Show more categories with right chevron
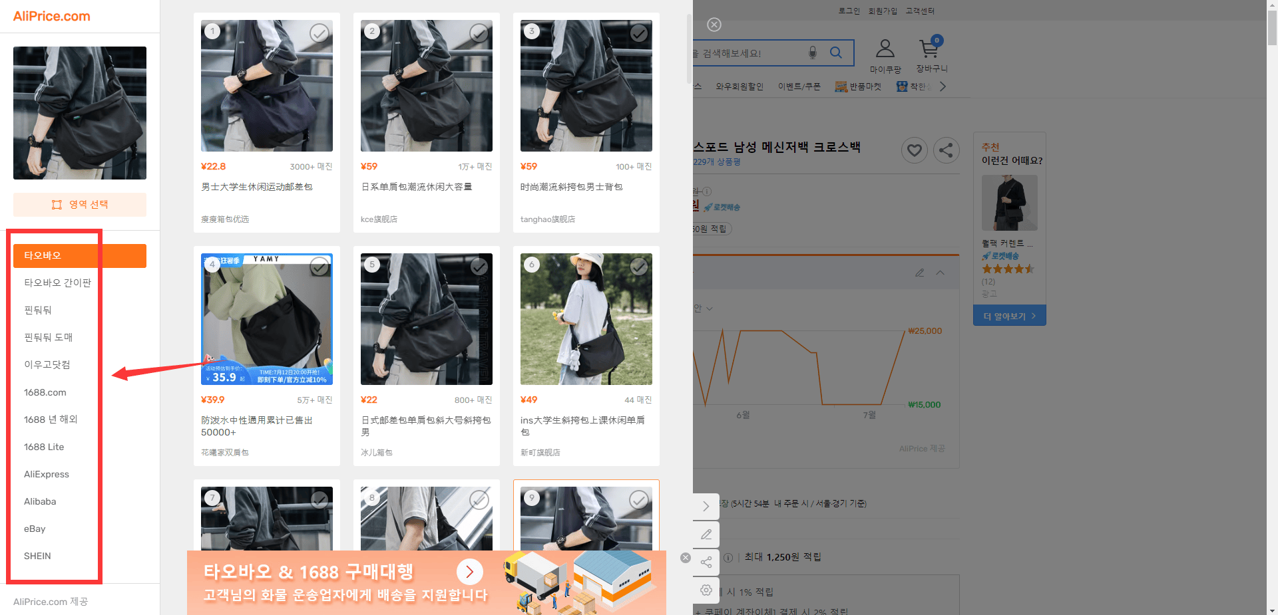The image size is (1278, 615). tap(943, 86)
